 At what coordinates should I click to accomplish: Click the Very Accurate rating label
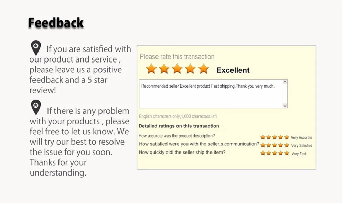[301, 137]
